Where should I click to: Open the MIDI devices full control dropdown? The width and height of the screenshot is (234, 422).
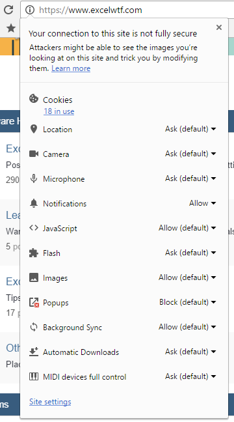190,376
